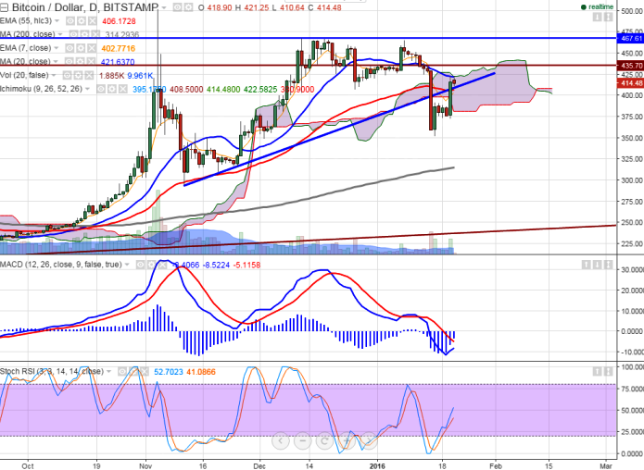Expand the EMA (7, close) dropdown arrow
644x470 pixels.
57,48
